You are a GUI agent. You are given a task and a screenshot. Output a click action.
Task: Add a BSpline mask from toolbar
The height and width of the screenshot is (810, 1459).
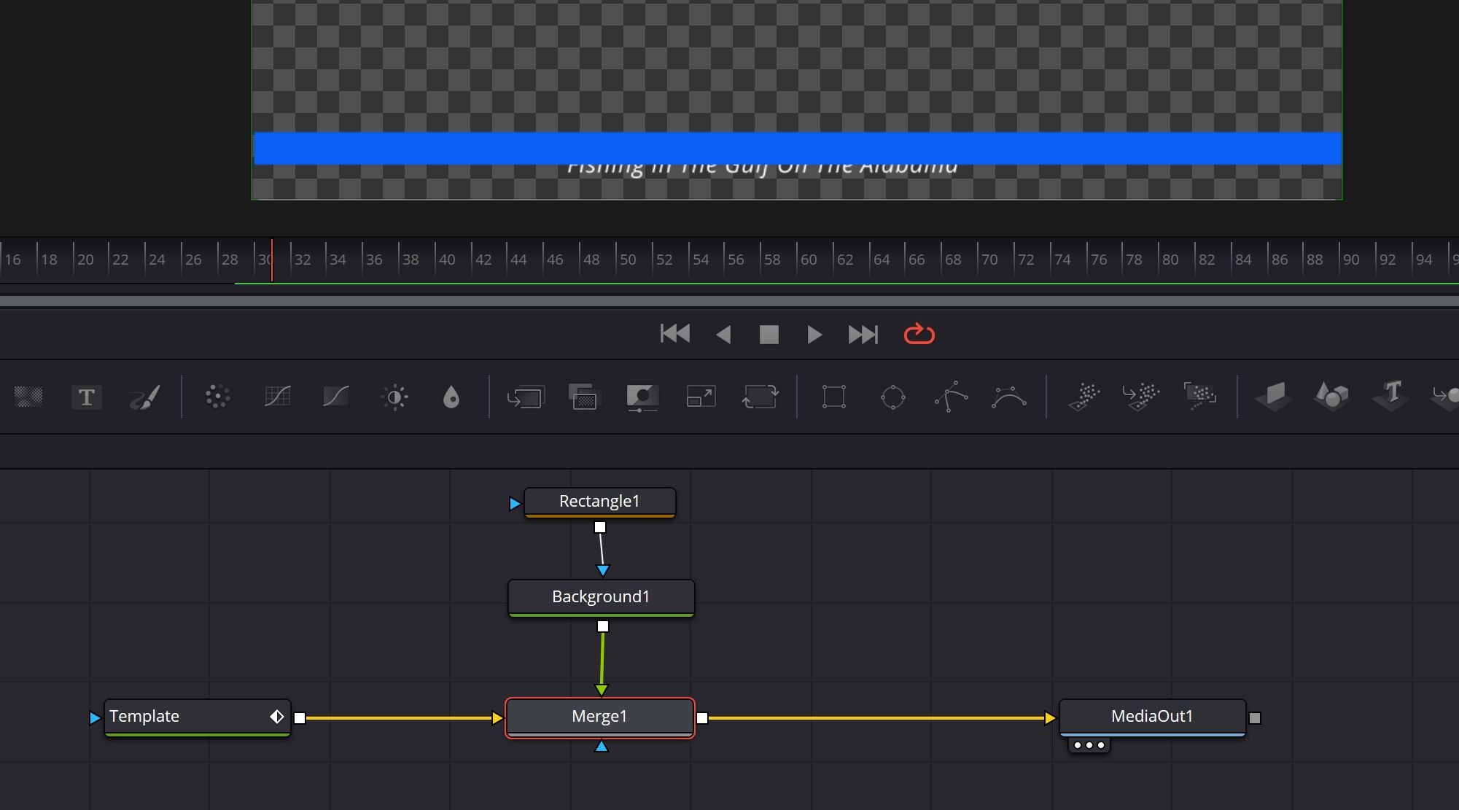tap(1009, 397)
